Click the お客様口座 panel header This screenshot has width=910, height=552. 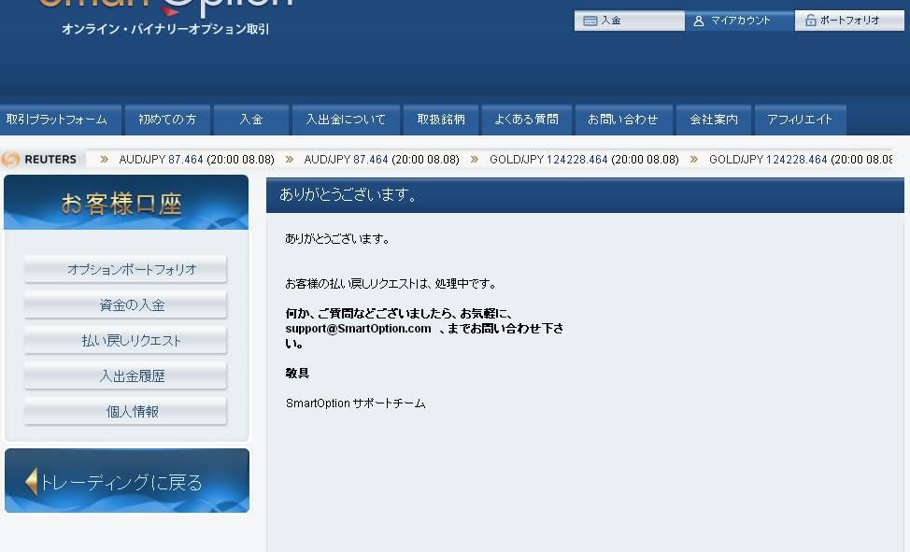tap(126, 203)
